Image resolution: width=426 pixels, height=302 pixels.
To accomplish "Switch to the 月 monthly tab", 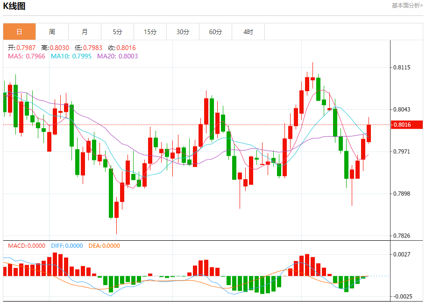I will coord(85,32).
